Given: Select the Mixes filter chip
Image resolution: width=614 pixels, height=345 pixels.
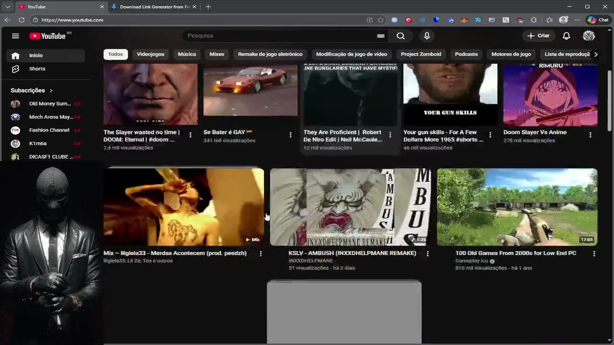Looking at the screenshot, I should click(217, 54).
